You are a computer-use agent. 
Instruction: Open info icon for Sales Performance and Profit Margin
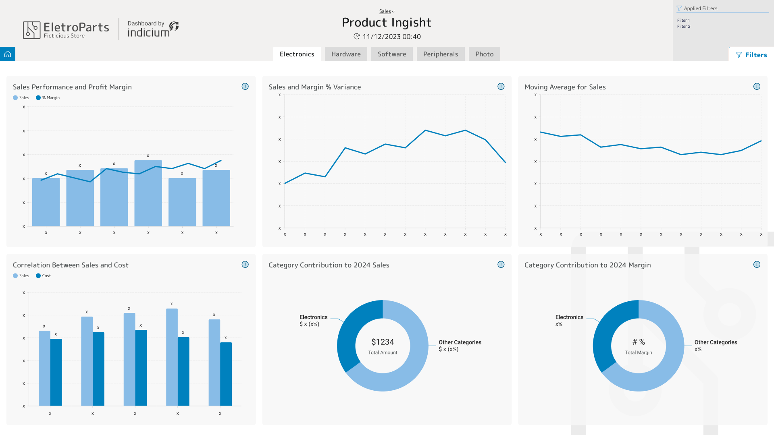pyautogui.click(x=245, y=87)
